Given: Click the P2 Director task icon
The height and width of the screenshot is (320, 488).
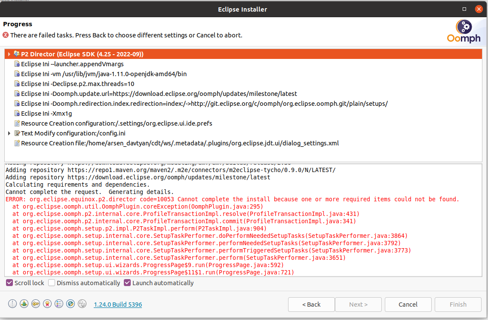Looking at the screenshot, I should coord(17,54).
